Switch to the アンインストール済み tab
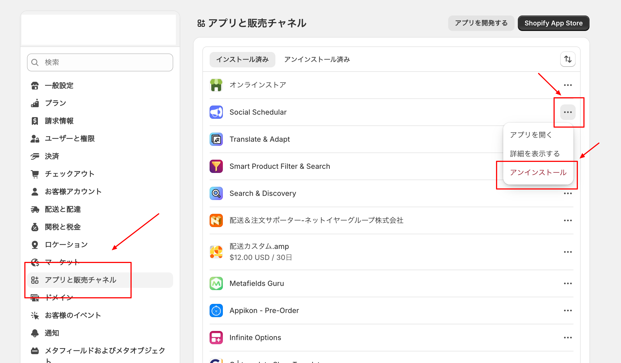The height and width of the screenshot is (363, 621). tap(317, 59)
